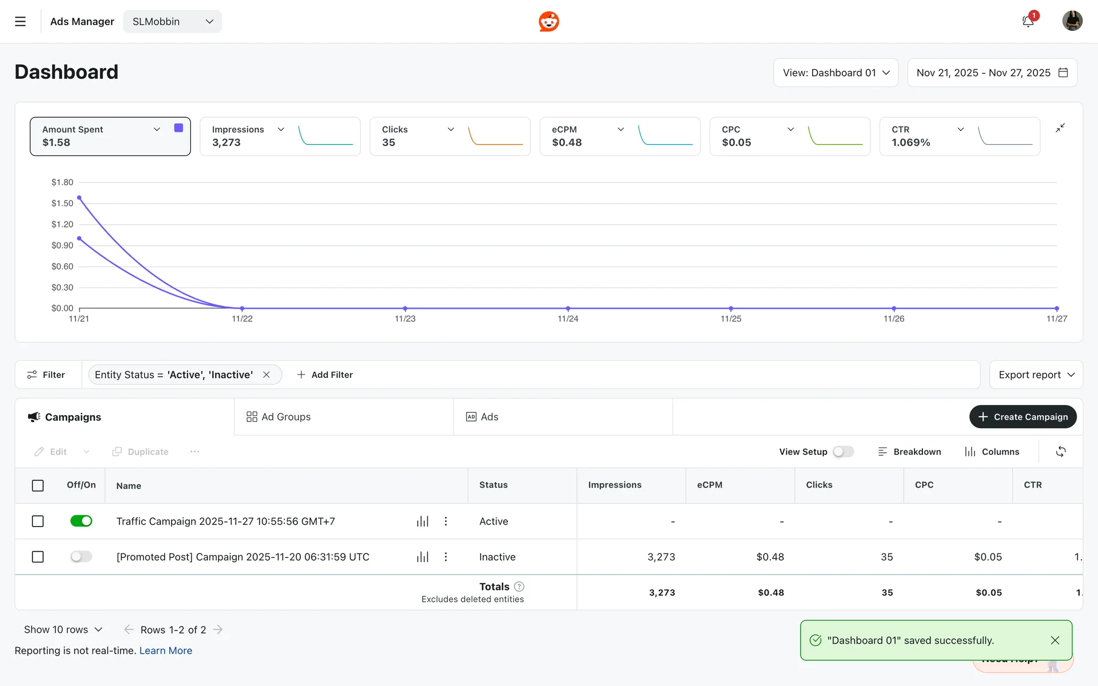Click the purple Amount Spent color swatch

click(178, 128)
